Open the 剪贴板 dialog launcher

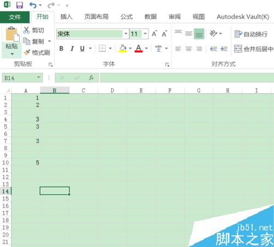pyautogui.click(x=50, y=65)
